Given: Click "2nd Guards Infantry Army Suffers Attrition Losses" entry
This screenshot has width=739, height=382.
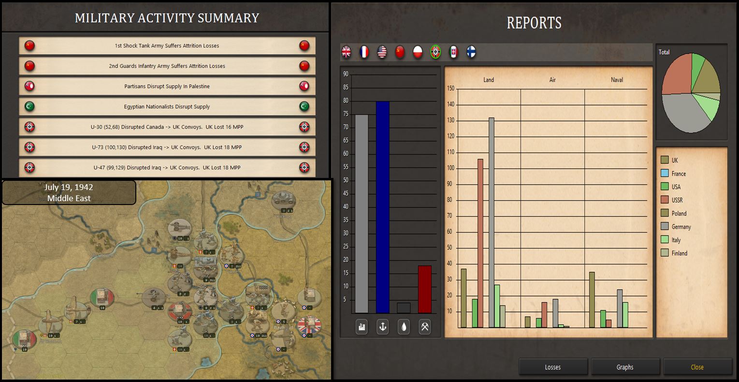Looking at the screenshot, I should [x=167, y=66].
